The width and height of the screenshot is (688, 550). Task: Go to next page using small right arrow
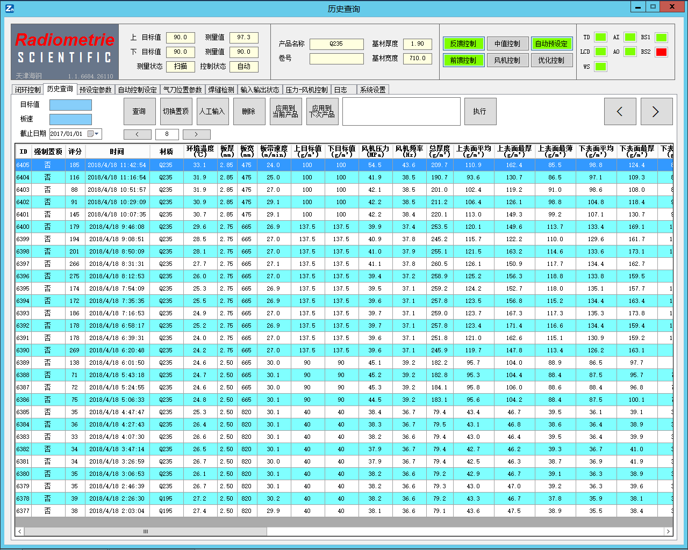196,134
